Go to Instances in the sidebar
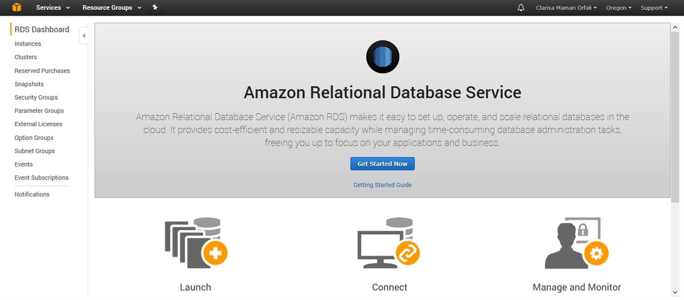 (x=28, y=44)
